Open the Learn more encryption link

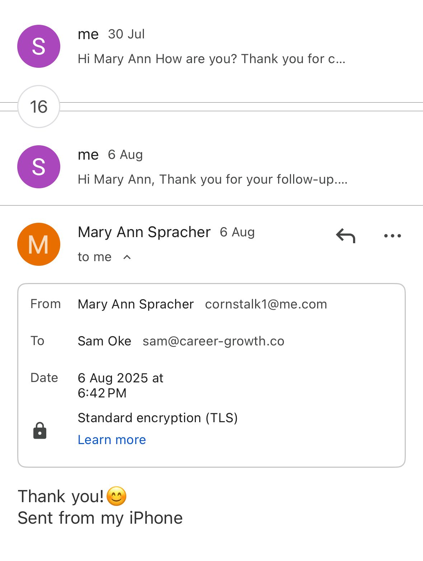pyautogui.click(x=112, y=440)
